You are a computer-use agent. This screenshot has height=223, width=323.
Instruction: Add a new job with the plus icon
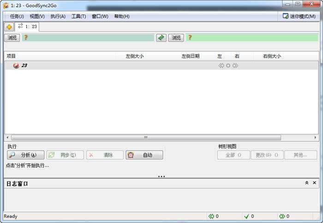(x=9, y=27)
